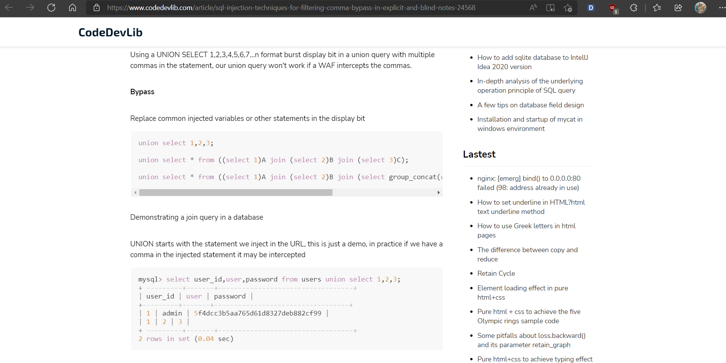Click 'Demonstrating a join query in a database'
726x363 pixels.
pyautogui.click(x=197, y=217)
